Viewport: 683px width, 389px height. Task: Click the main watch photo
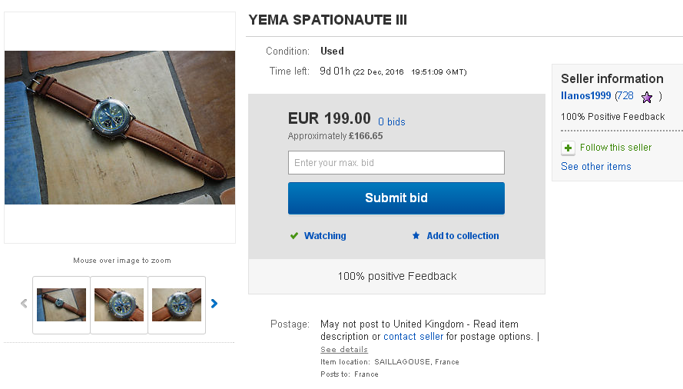(x=120, y=128)
